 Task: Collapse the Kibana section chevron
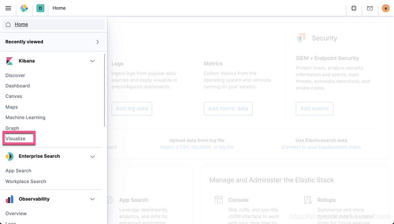coord(92,61)
